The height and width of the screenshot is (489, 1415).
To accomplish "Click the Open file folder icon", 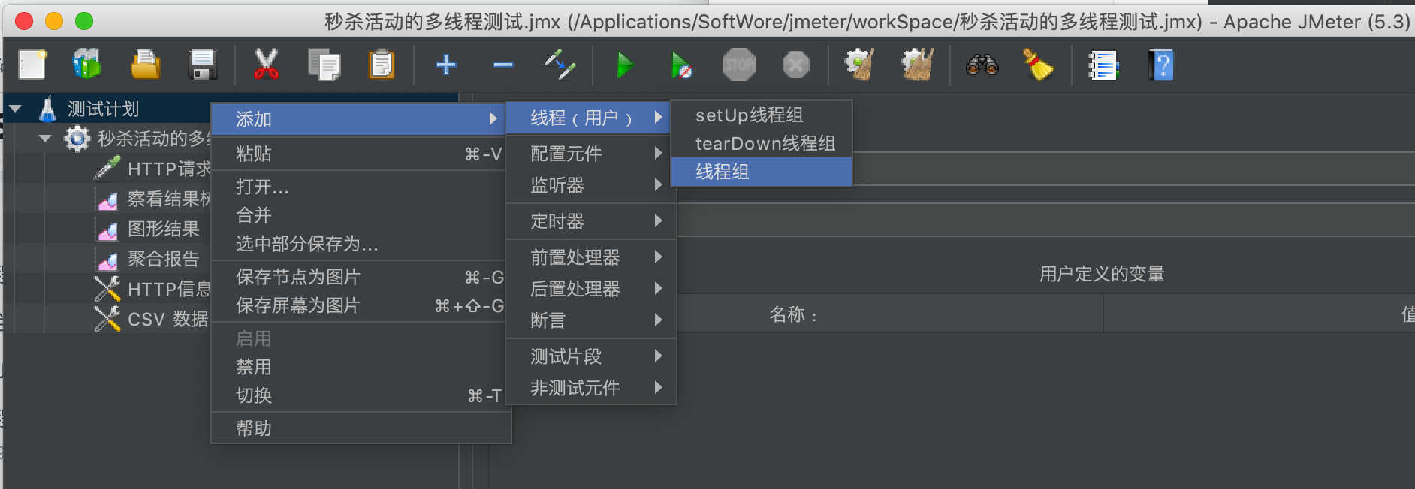I will 145,65.
